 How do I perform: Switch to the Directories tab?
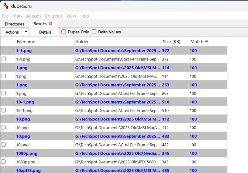[15, 24]
